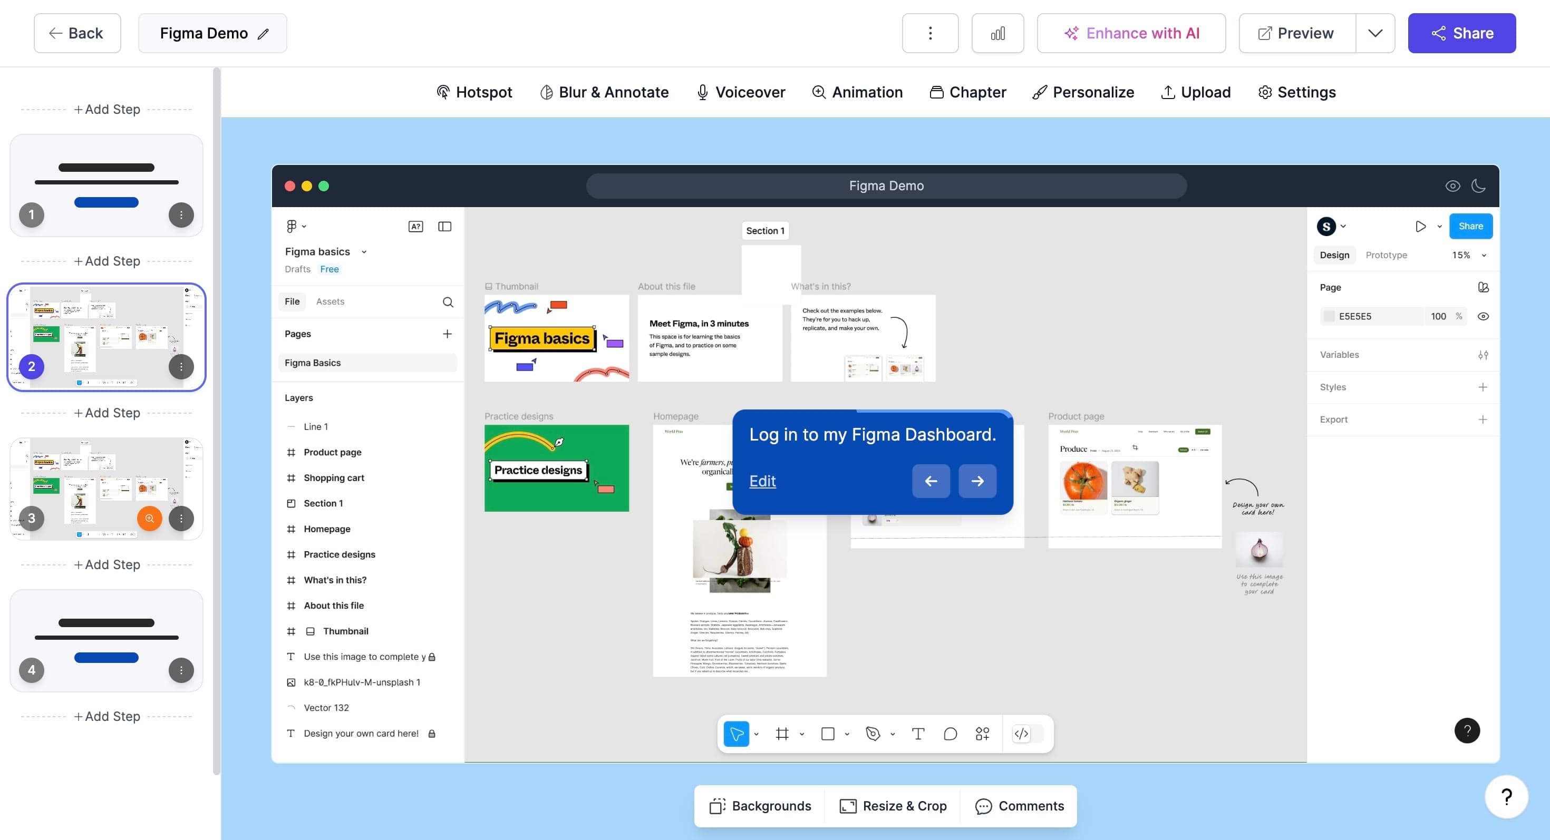The width and height of the screenshot is (1550, 840).
Task: Select the Move tool in Figma toolbar
Action: 737,734
